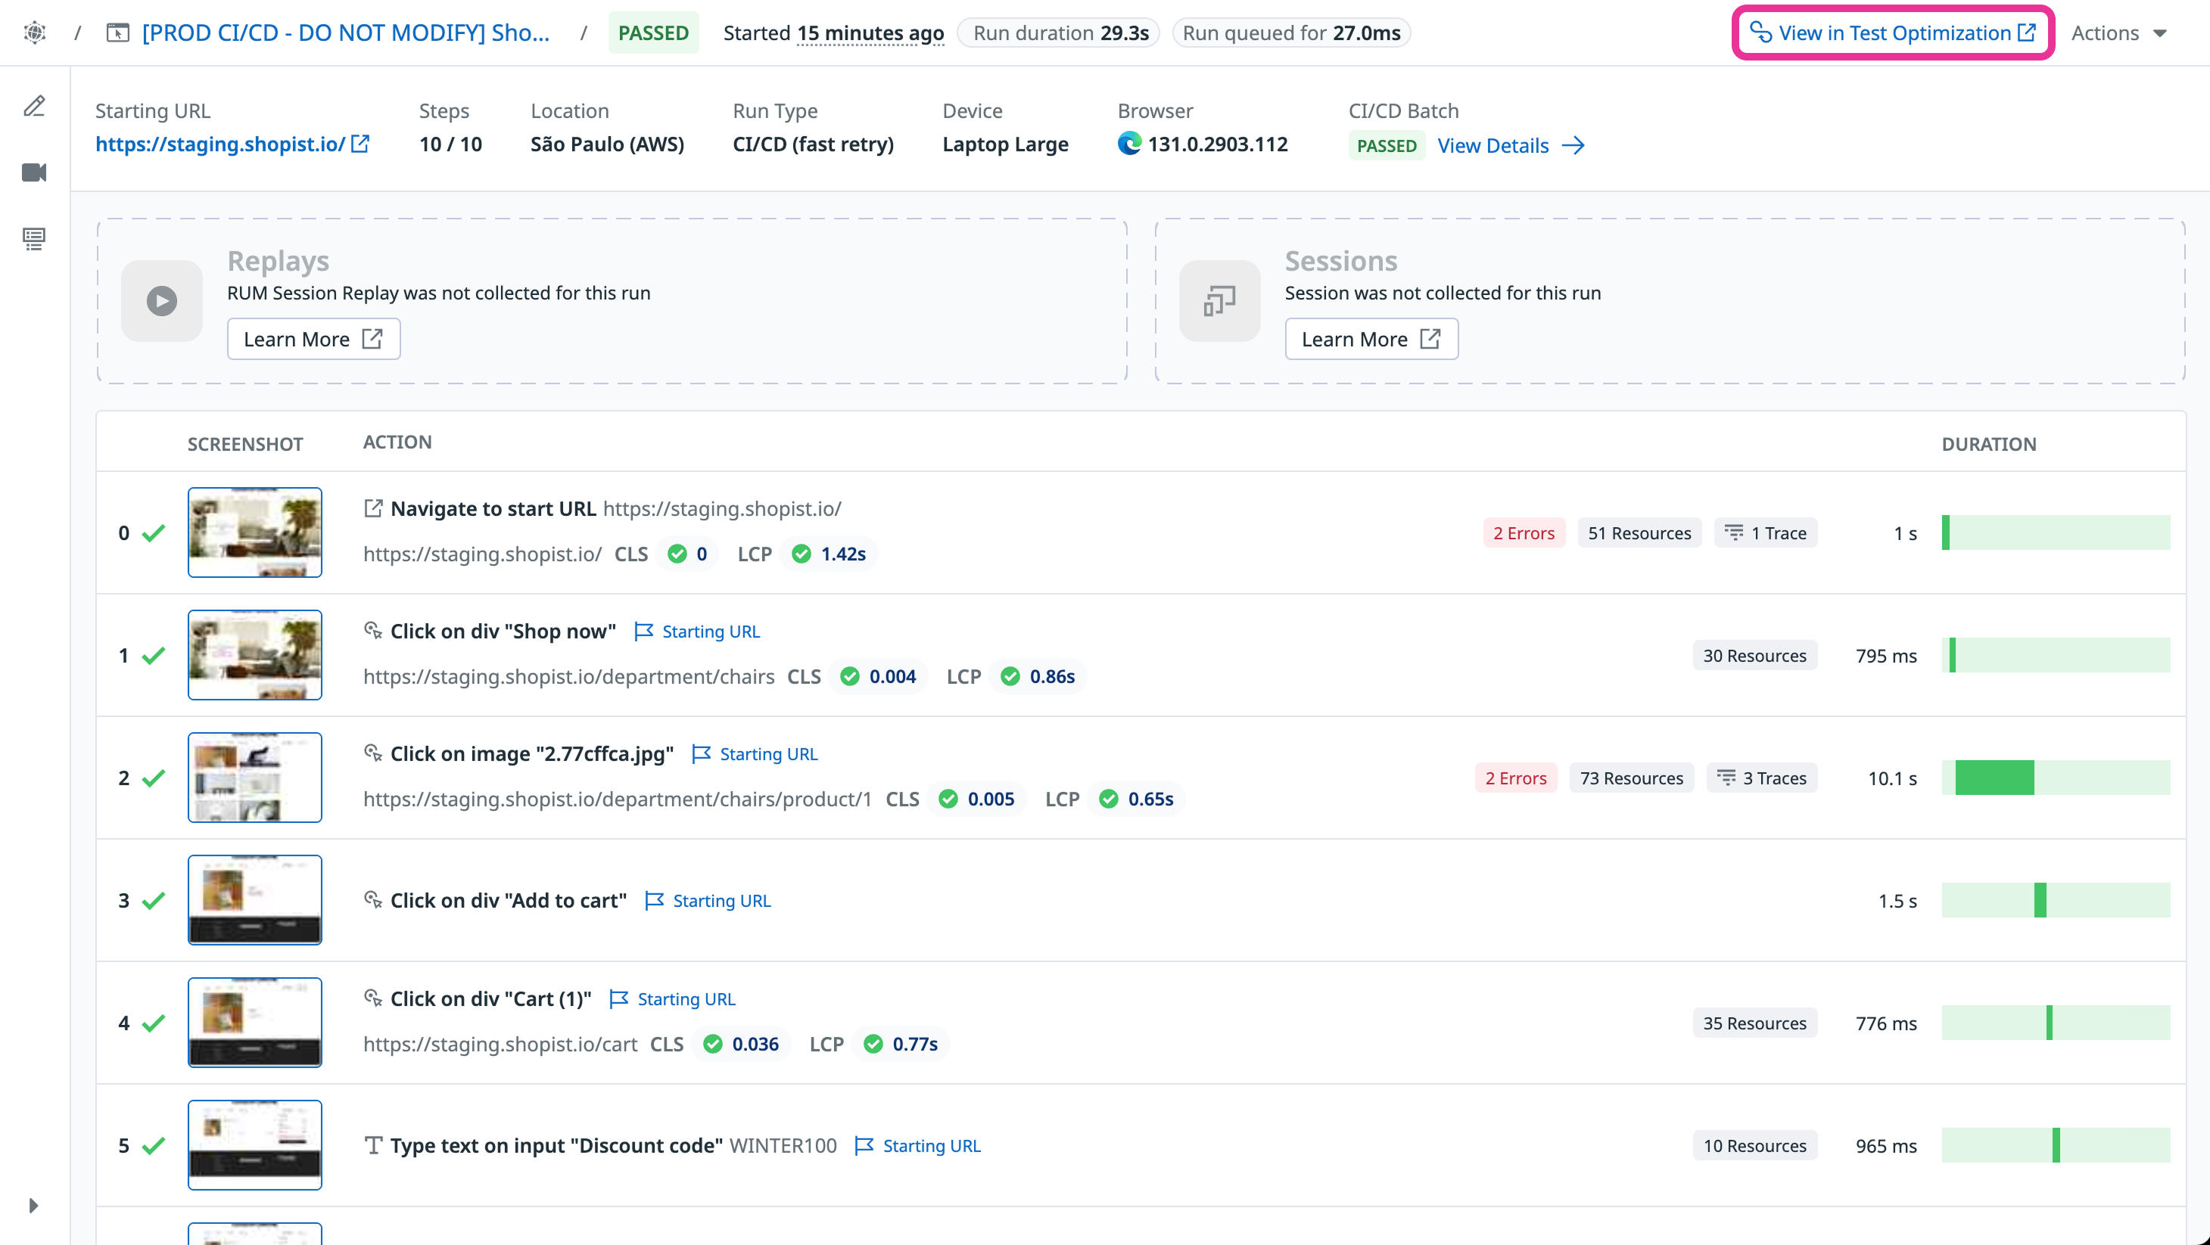Click the 73 Resources badge

tap(1631, 778)
